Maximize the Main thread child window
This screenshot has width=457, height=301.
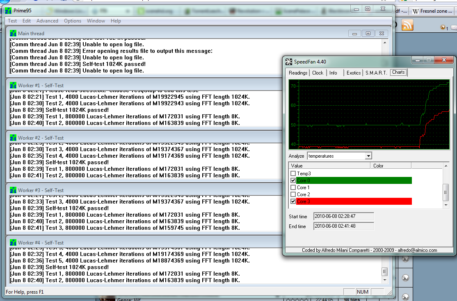368,34
